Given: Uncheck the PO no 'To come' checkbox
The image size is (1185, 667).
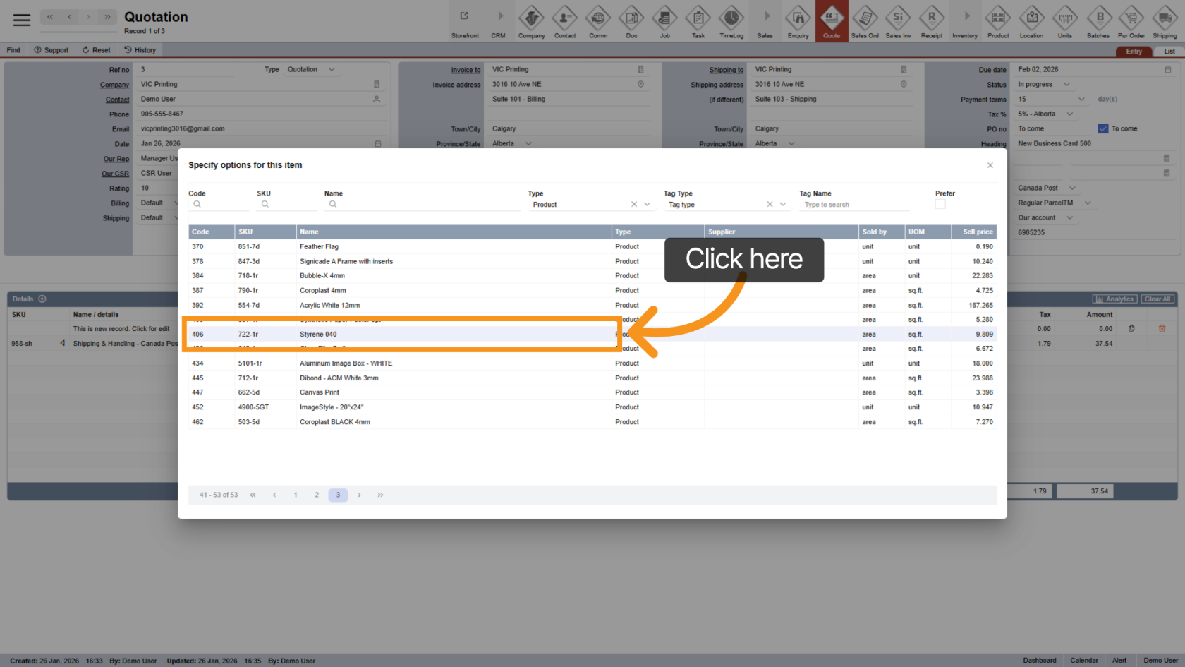Looking at the screenshot, I should click(x=1103, y=128).
